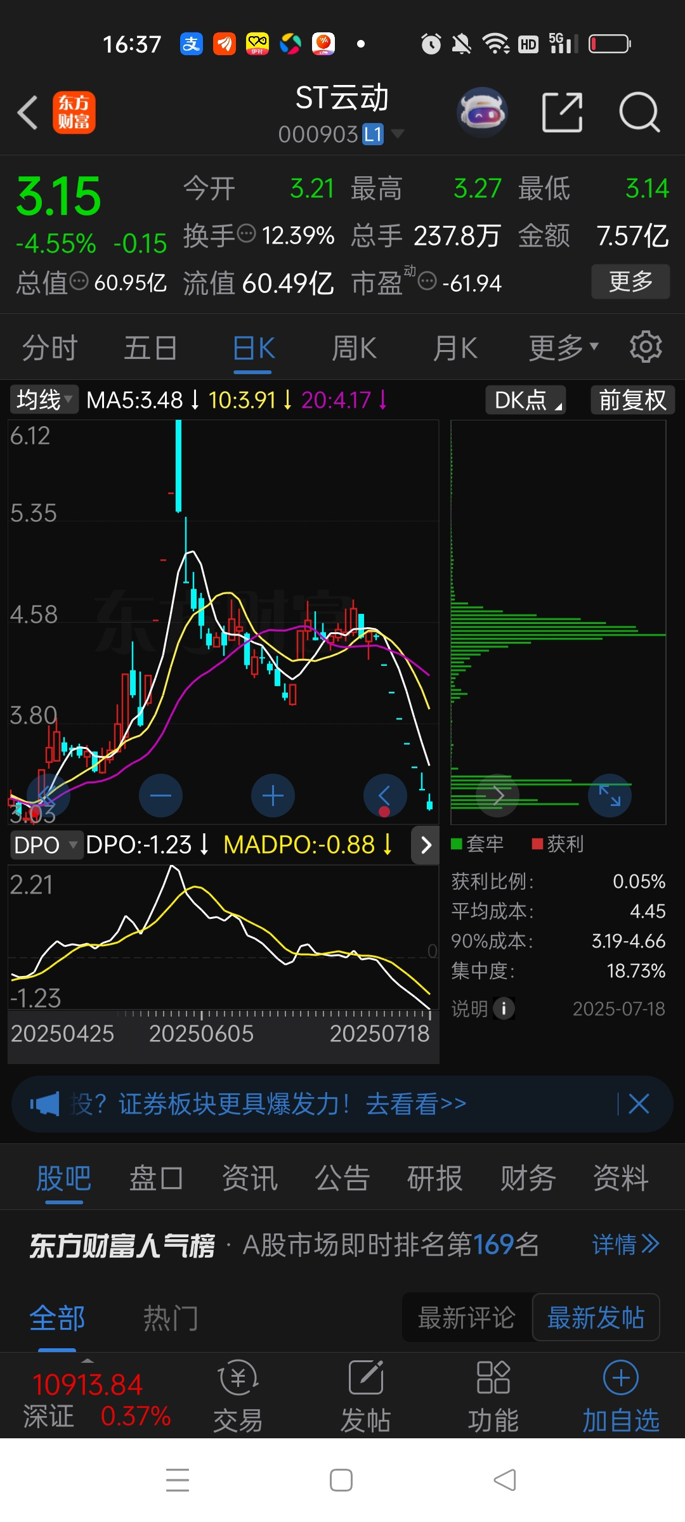The height and width of the screenshot is (1522, 685).
Task: Tap the share/export icon
Action: 563,112
